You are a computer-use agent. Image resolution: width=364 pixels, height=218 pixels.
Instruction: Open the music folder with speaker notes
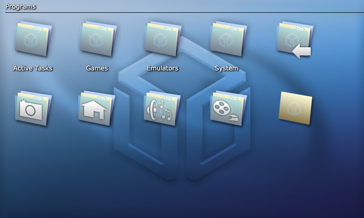pyautogui.click(x=162, y=108)
